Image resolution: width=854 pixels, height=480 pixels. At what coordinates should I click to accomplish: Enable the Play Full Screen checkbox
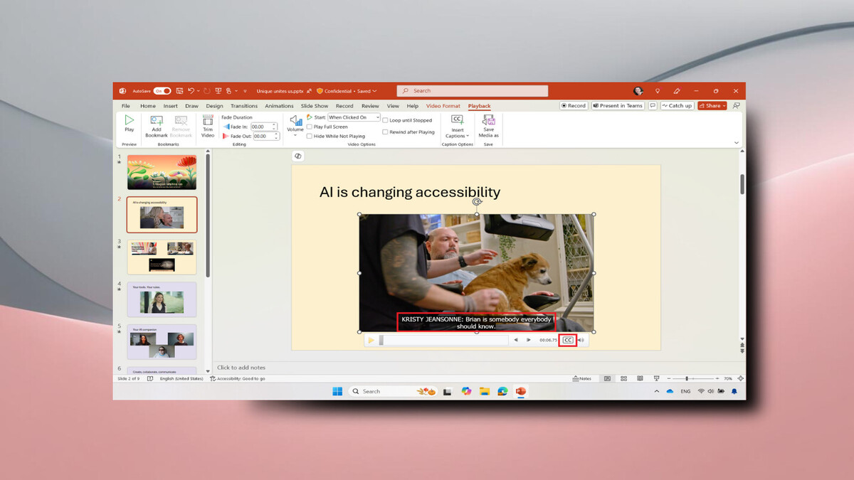pyautogui.click(x=310, y=127)
